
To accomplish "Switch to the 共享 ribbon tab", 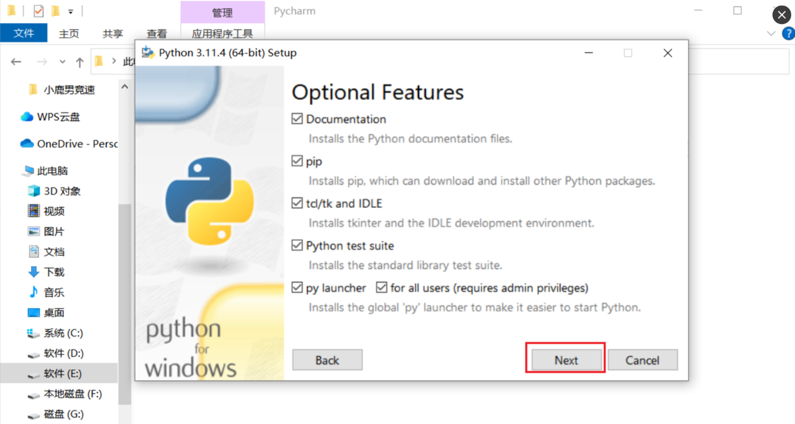I will (x=112, y=34).
